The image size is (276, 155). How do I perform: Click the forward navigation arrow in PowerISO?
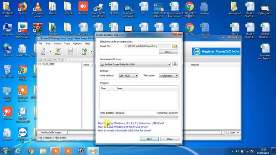(50, 59)
